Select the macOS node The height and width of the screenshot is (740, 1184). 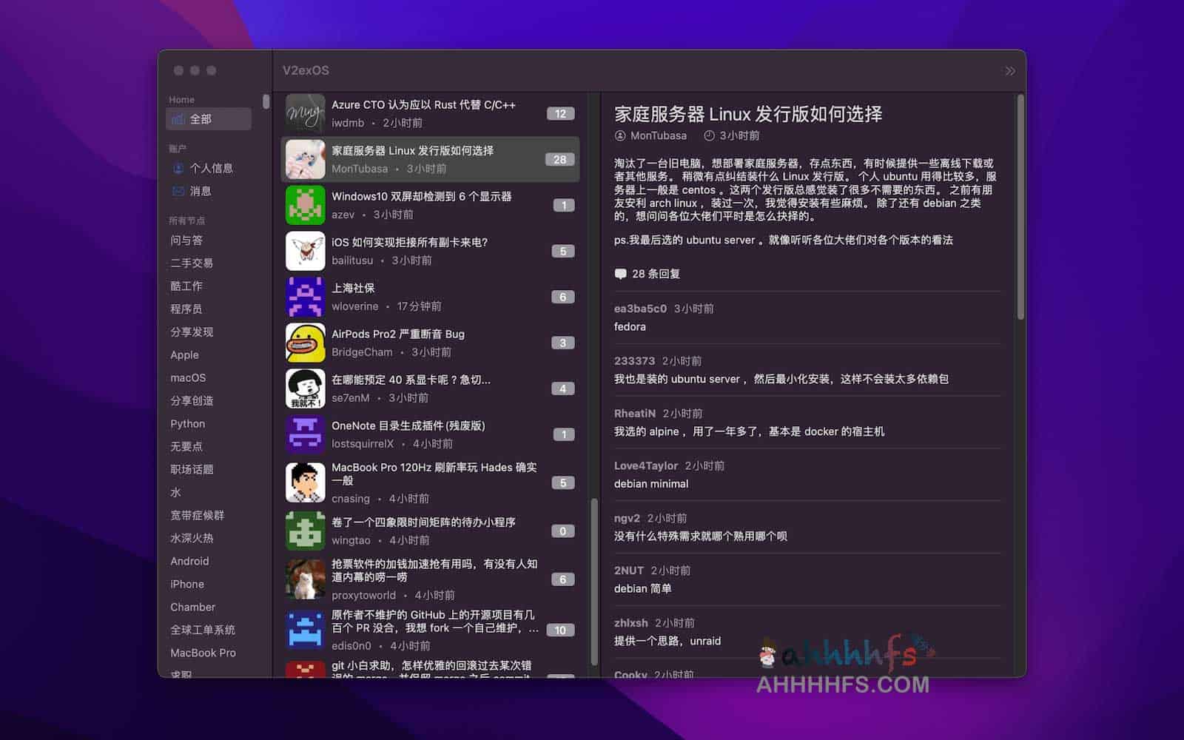[x=188, y=378]
